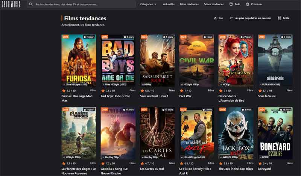Expand the Catégories dropdown

point(148,4)
